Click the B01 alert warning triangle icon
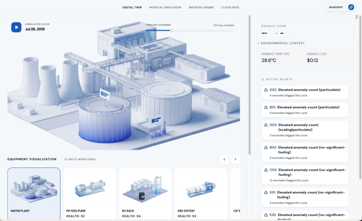The width and height of the screenshot is (362, 221). 266,107
